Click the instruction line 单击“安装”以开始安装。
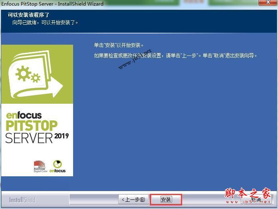 tap(119, 45)
